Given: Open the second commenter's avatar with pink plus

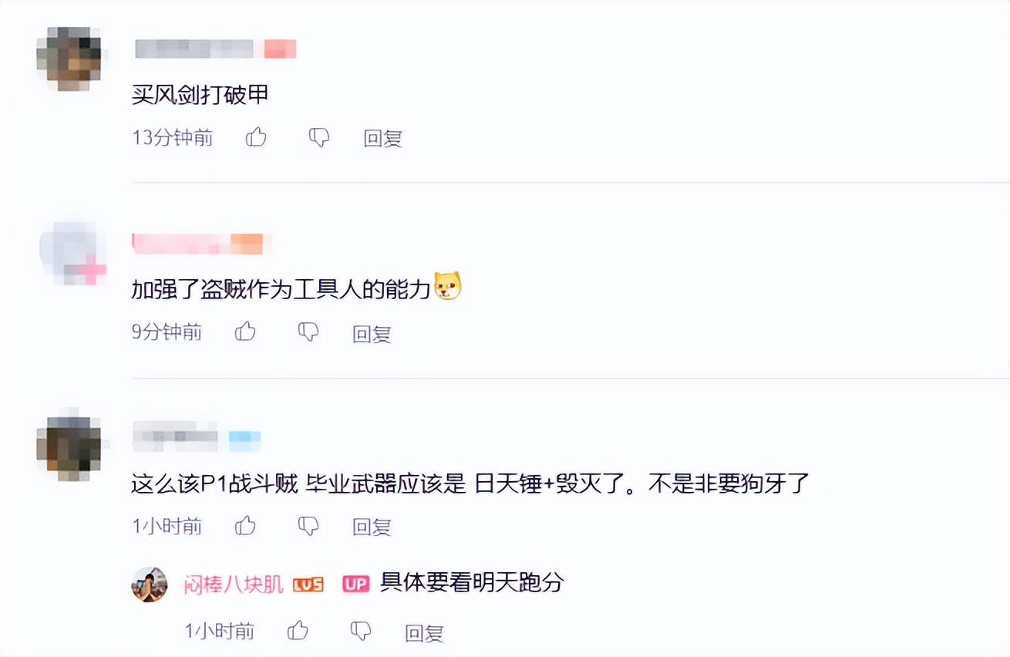Looking at the screenshot, I should (x=73, y=254).
